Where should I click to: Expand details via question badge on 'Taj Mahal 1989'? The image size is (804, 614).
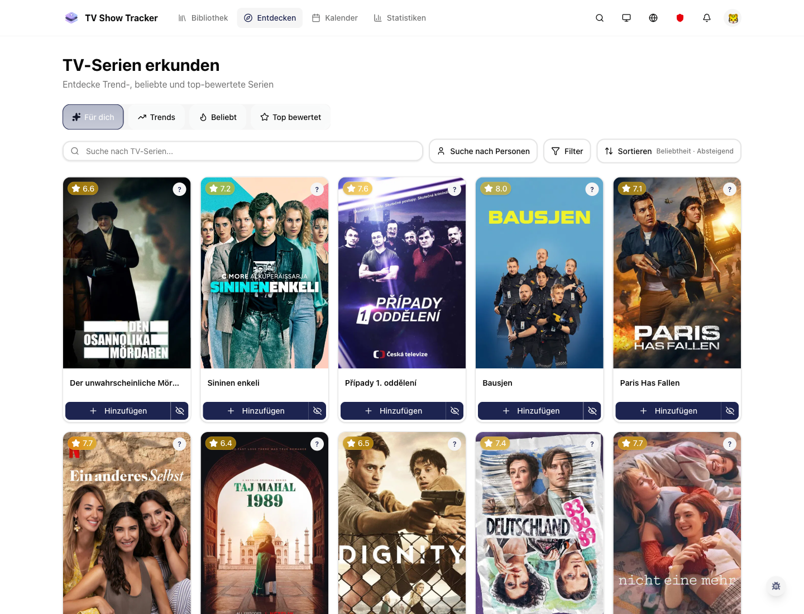click(317, 444)
